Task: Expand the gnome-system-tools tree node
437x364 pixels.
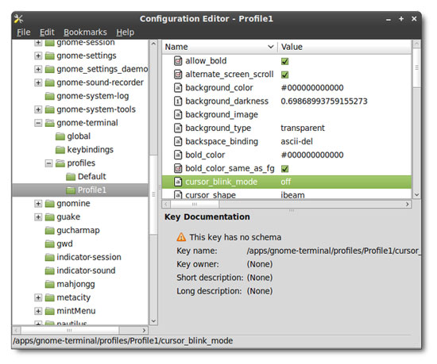Action: (38, 109)
